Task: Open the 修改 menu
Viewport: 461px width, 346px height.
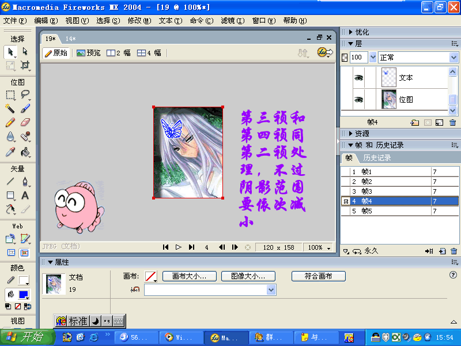Action: [139, 21]
